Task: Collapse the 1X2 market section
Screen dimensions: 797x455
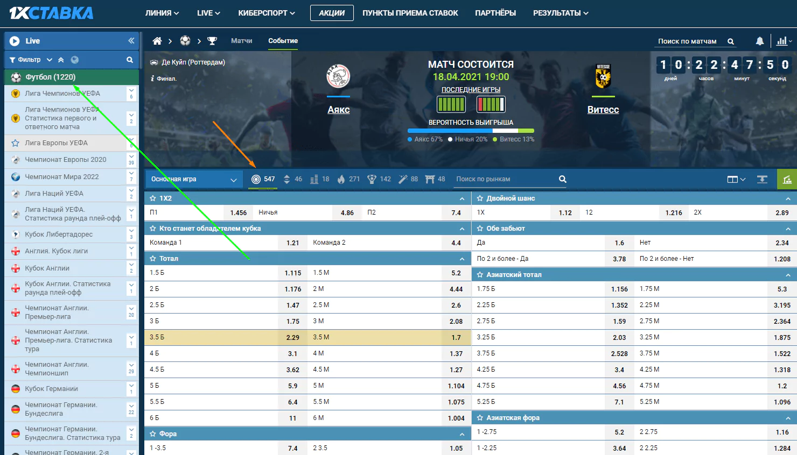Action: point(462,198)
